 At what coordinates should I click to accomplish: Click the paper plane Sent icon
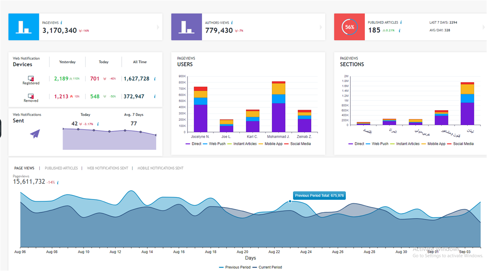point(35,134)
